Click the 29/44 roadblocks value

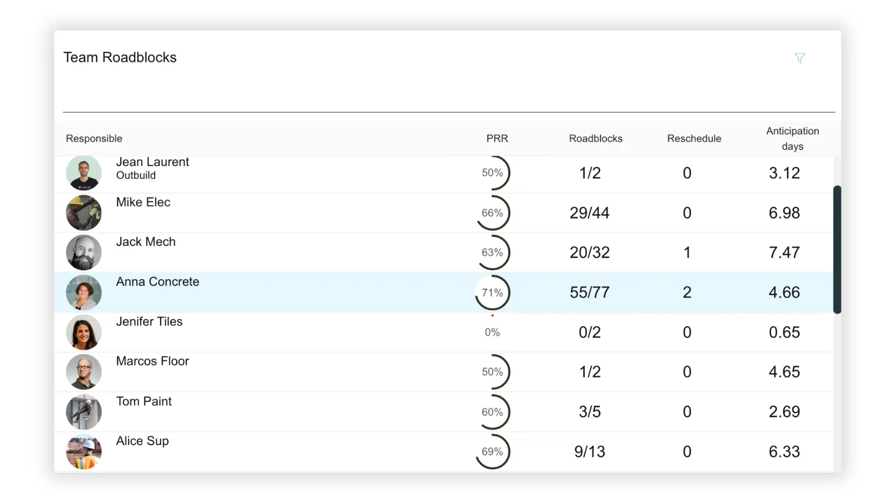590,213
